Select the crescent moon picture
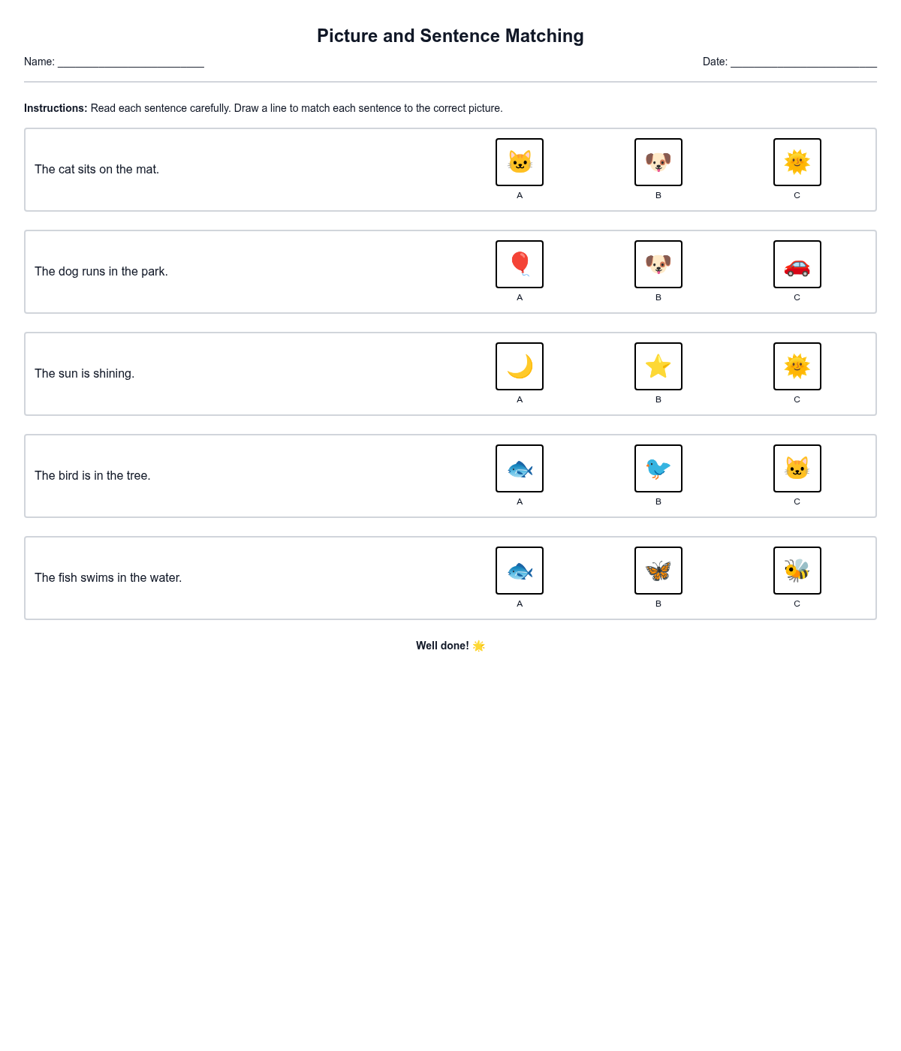 pos(520,366)
